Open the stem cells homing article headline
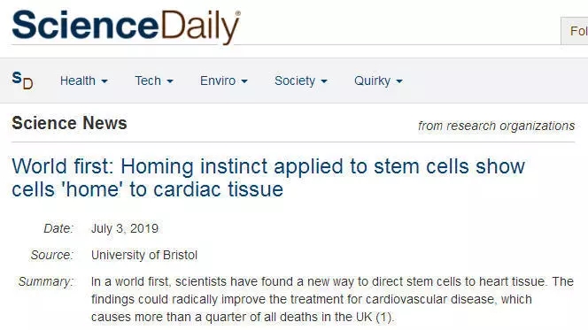The height and width of the screenshot is (330, 588). coord(268,178)
